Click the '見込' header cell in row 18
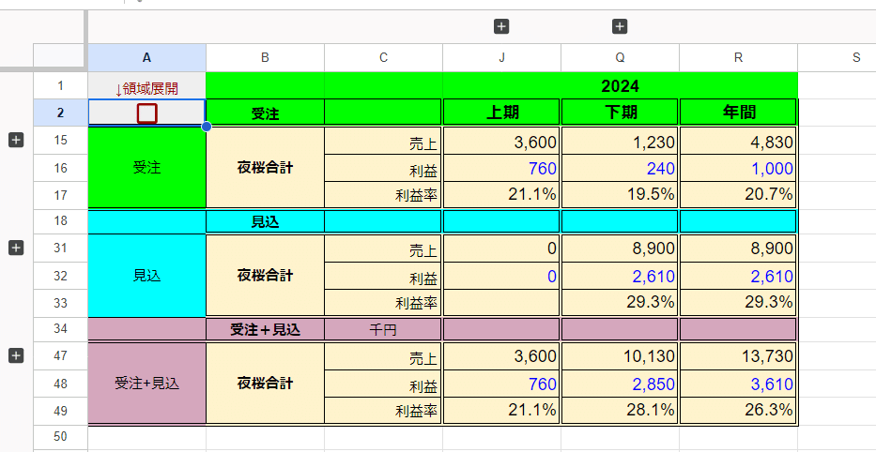Screen dimensions: 876x452 point(265,221)
